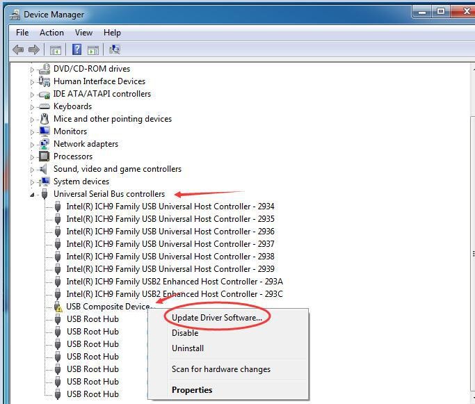
Task: Select Intel ICH9 USB Universal Host Controller - 2935
Action: click(x=170, y=219)
